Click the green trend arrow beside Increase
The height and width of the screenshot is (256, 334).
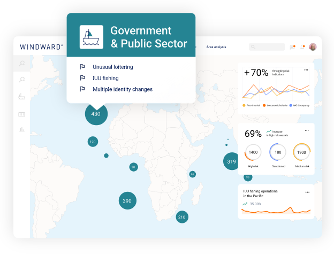[269, 131]
